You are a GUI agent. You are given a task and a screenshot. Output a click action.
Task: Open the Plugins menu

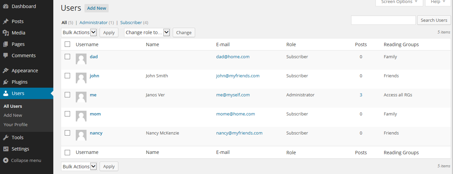[26, 82]
